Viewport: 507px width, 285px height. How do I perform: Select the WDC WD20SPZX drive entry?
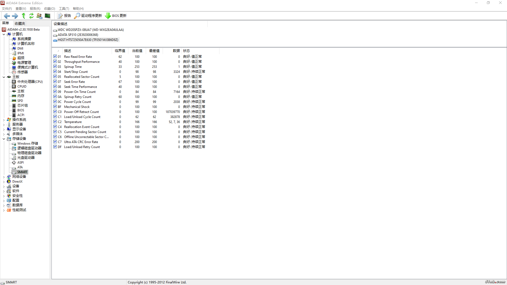tap(91, 30)
